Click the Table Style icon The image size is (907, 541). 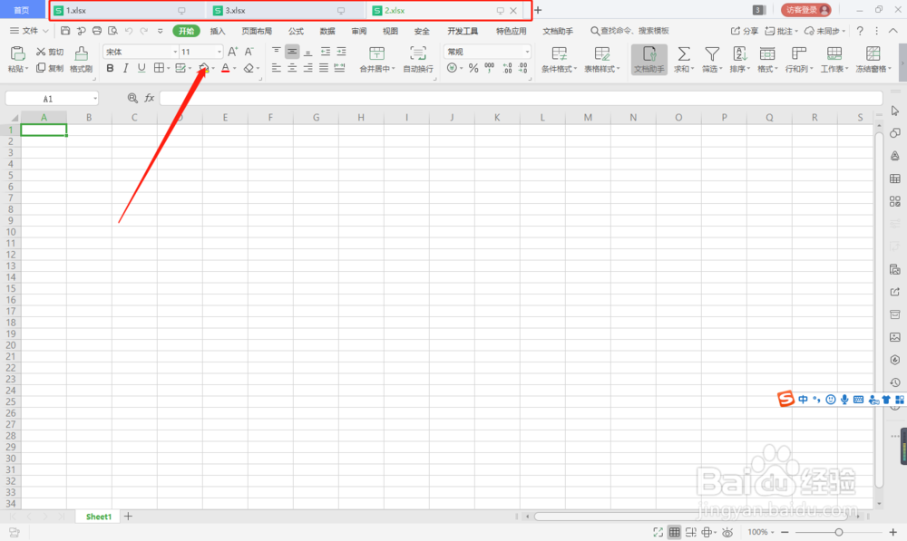point(601,53)
